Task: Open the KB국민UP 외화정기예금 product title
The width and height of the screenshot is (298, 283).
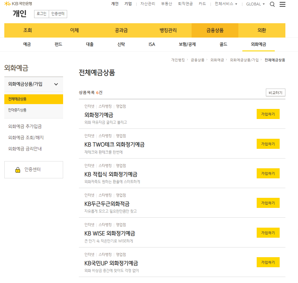Action: (x=111, y=263)
